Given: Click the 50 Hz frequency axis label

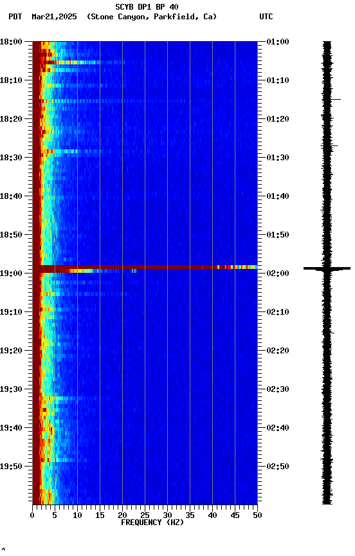Looking at the screenshot, I should 257,515.
